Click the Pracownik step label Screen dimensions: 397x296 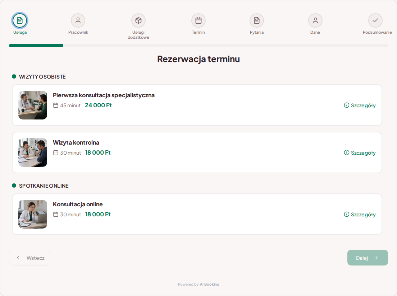point(78,32)
